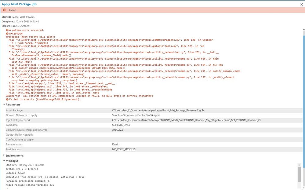Image resolution: width=305 pixels, height=190 pixels.
Task: Click Messages pane scroll up arrow
Action: (x=299, y=165)
